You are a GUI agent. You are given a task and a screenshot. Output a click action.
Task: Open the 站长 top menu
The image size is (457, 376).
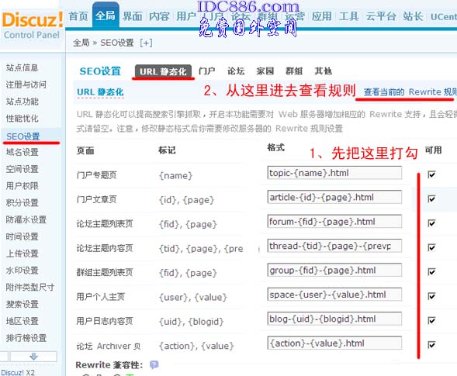coord(413,16)
